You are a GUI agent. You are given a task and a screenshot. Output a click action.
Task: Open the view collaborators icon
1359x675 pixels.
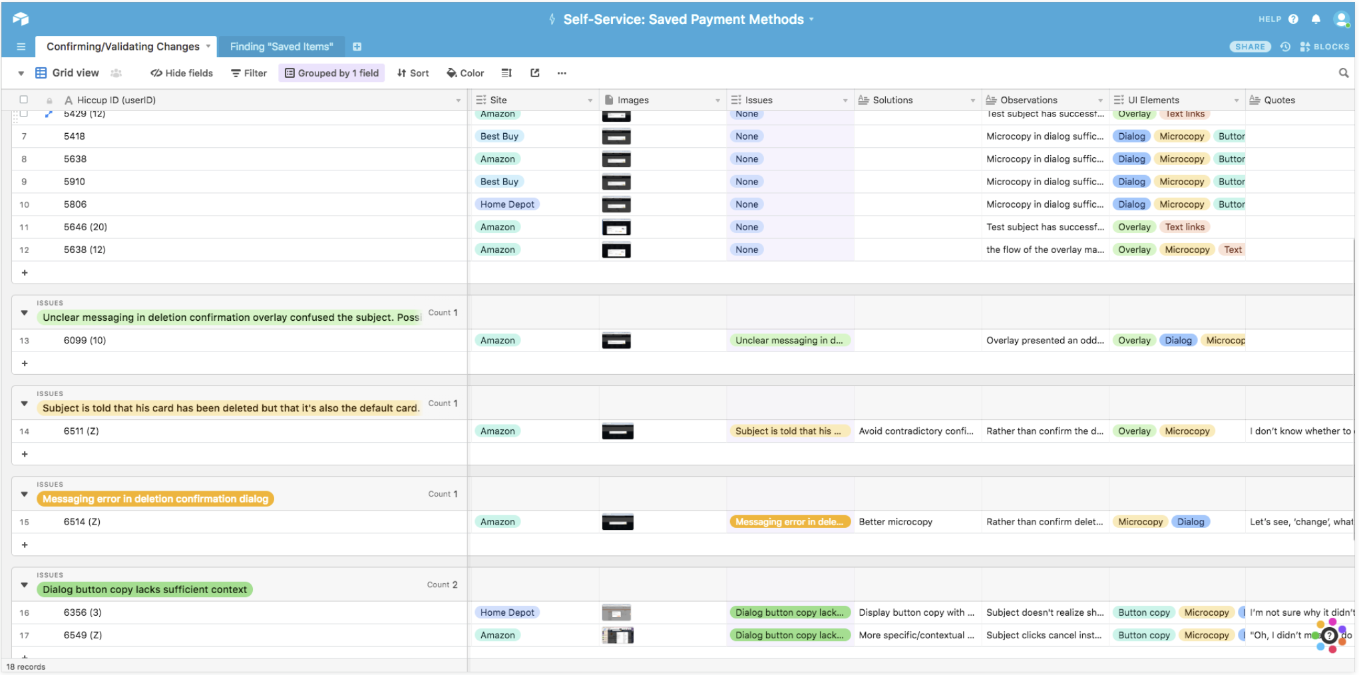(116, 73)
